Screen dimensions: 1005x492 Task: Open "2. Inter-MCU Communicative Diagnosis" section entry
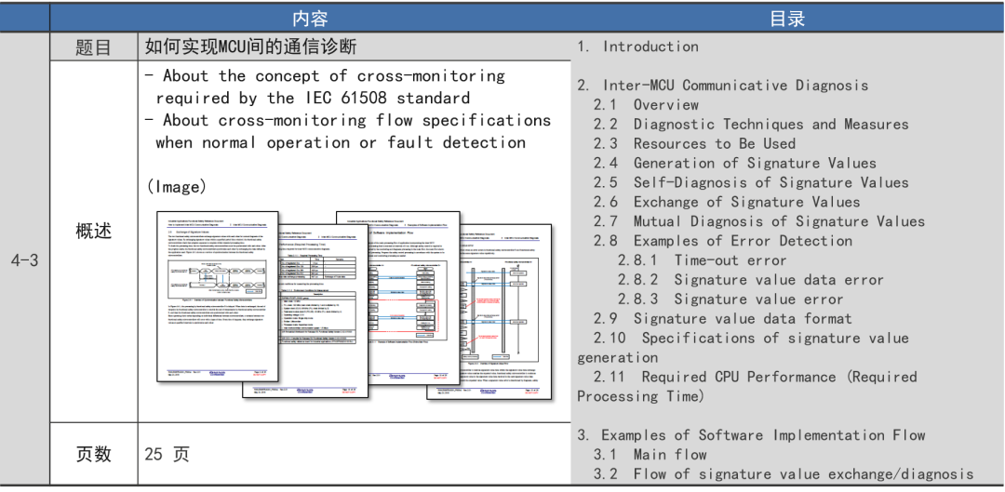coord(722,86)
